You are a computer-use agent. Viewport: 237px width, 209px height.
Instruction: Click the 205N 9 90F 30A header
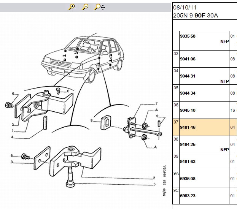point(196,16)
